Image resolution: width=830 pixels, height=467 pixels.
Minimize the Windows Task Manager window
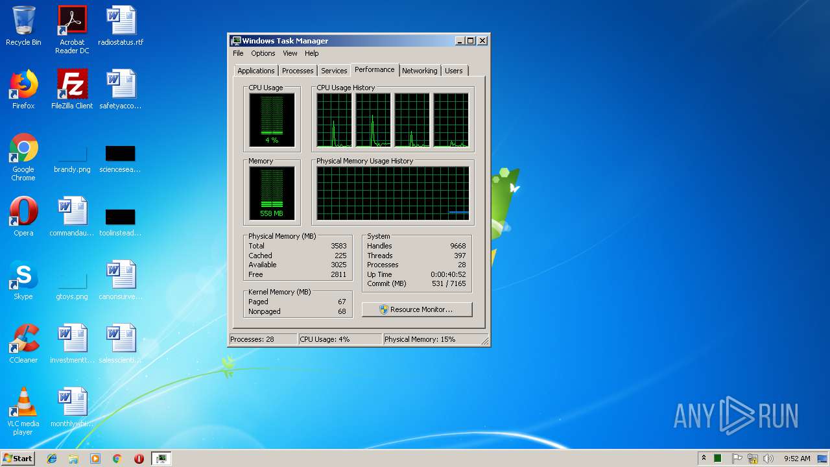[x=460, y=40]
